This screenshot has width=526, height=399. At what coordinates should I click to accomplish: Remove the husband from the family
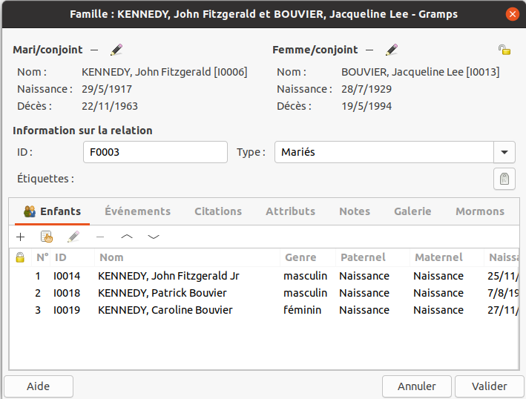coord(94,50)
